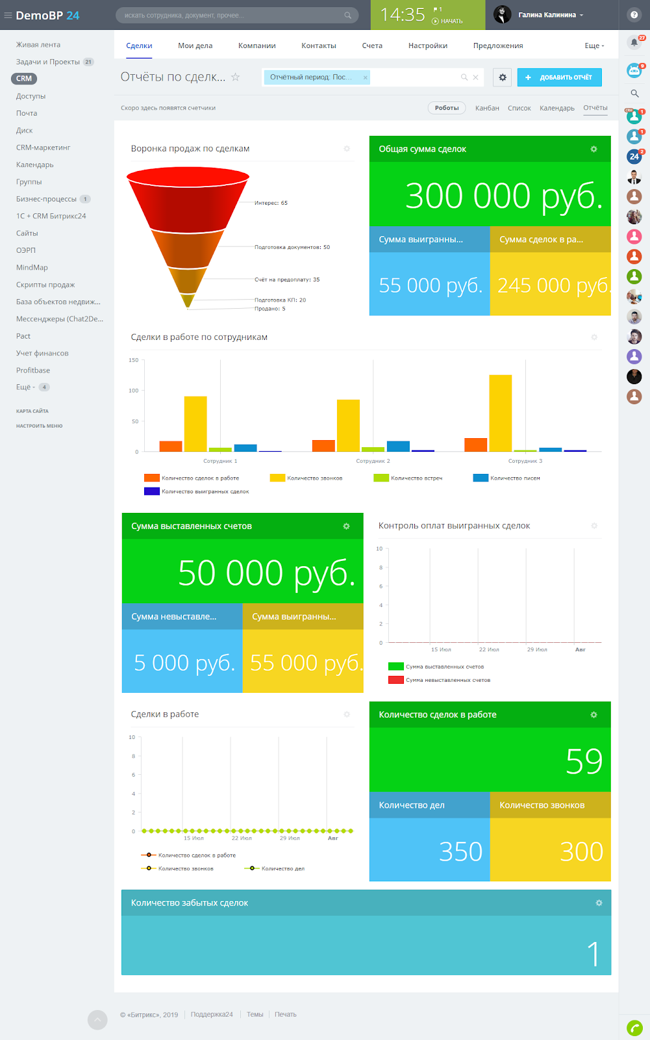Toggle 'Количество дел' legend in deals chart
The width and height of the screenshot is (650, 1040).
pos(282,868)
